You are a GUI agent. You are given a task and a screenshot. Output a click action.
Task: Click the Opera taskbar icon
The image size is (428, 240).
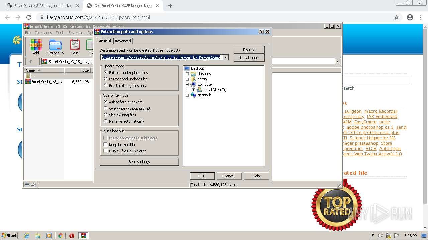tap(72, 236)
